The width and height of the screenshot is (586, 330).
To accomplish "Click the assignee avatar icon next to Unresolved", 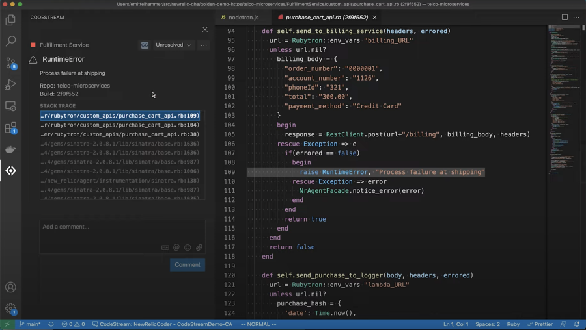I will coord(145,45).
